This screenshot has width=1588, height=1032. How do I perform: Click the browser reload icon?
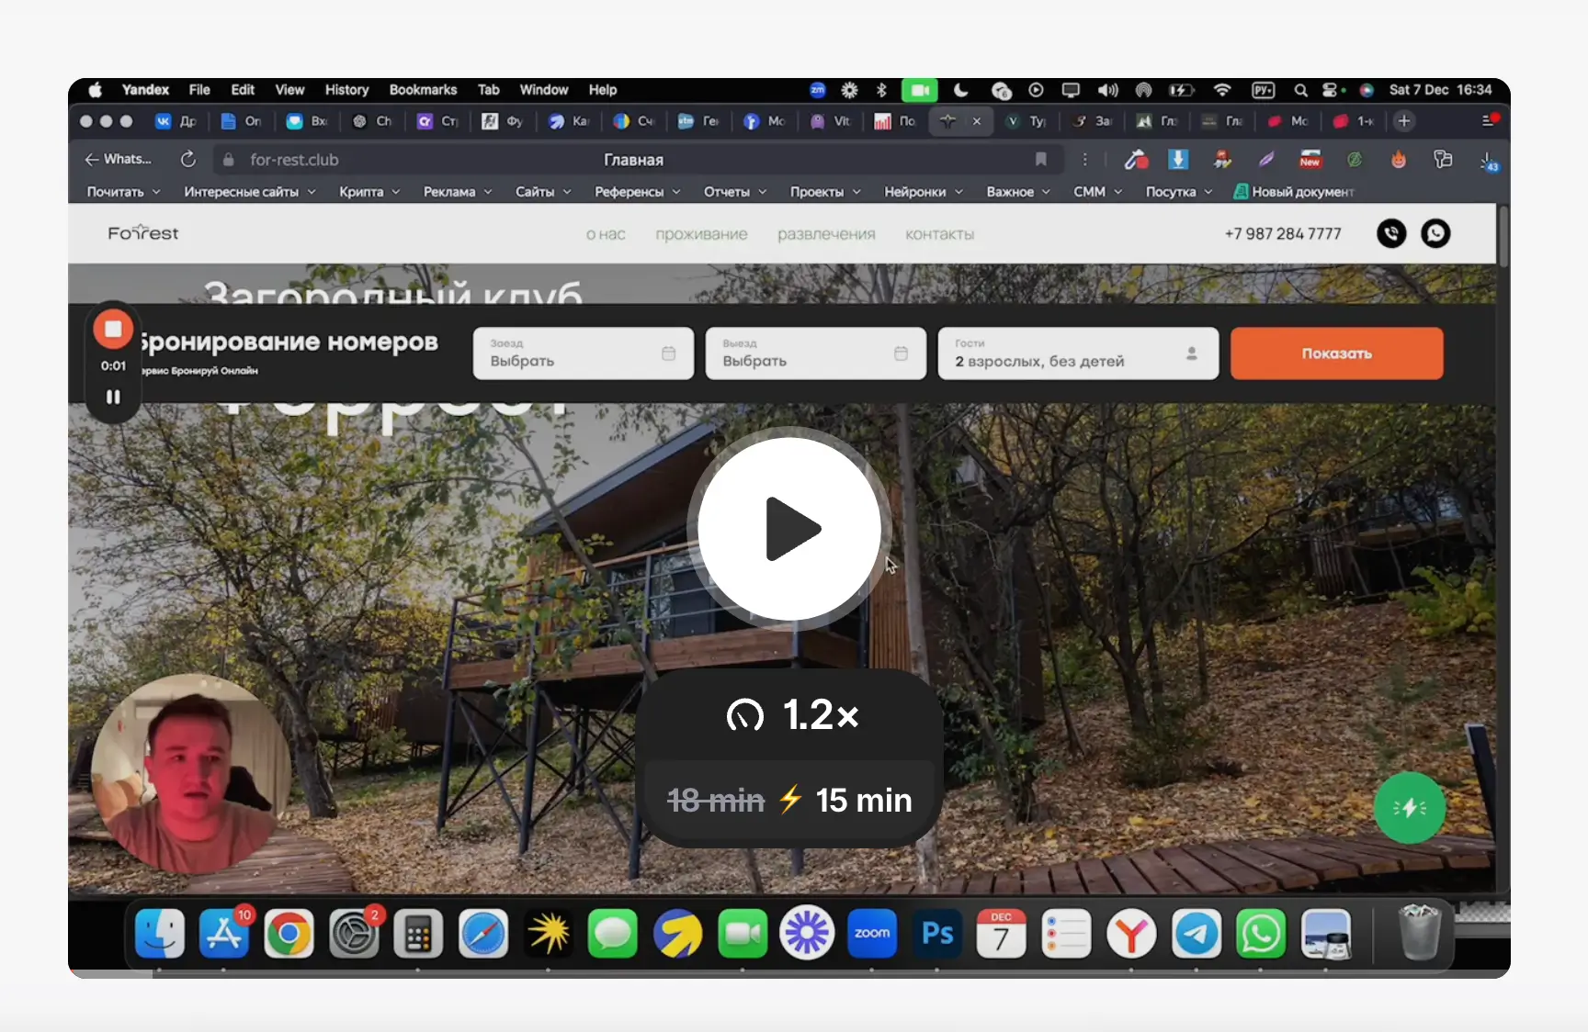coord(188,160)
